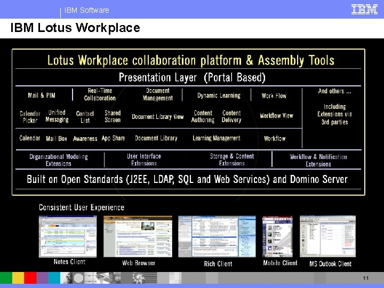Click 'Storage & Content Extensions' text
Viewport: 384px width, 288px height.
(x=232, y=159)
